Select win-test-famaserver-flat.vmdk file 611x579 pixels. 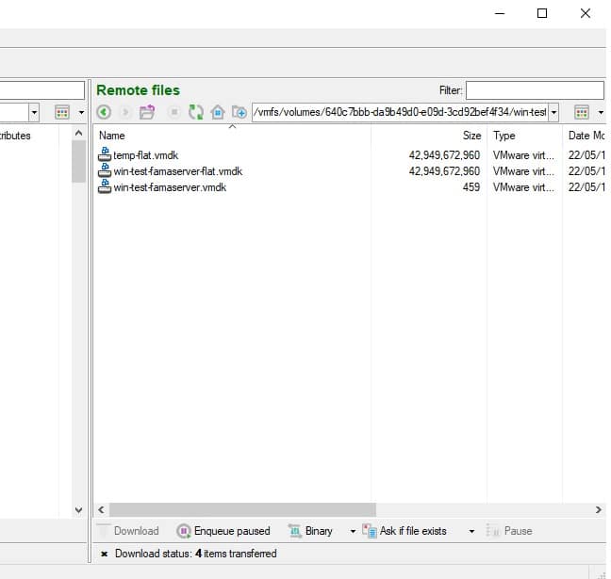coord(177,171)
